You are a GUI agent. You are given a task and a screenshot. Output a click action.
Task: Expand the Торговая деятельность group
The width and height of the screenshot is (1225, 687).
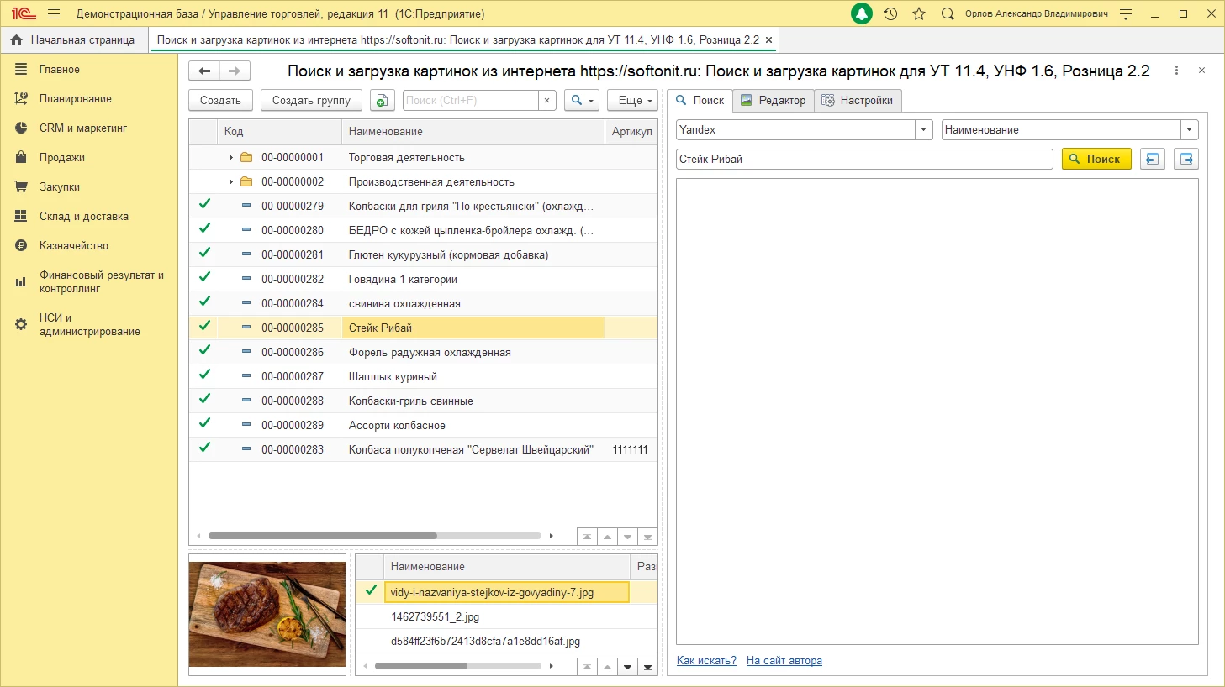point(231,157)
